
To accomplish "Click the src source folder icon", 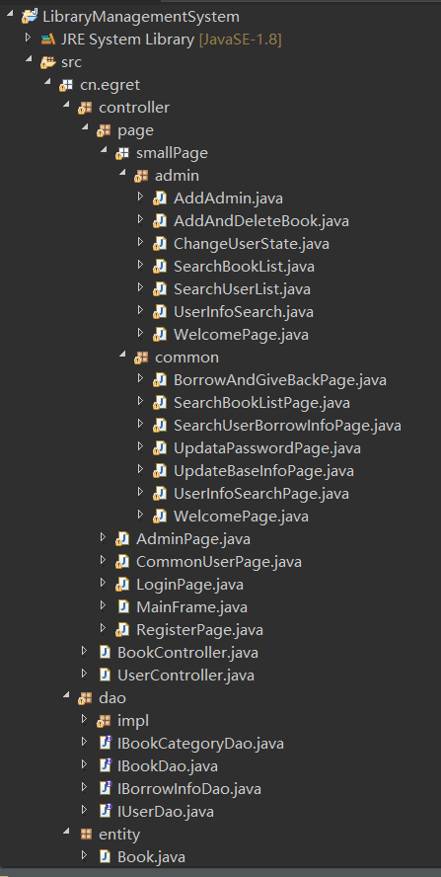I will (x=48, y=62).
